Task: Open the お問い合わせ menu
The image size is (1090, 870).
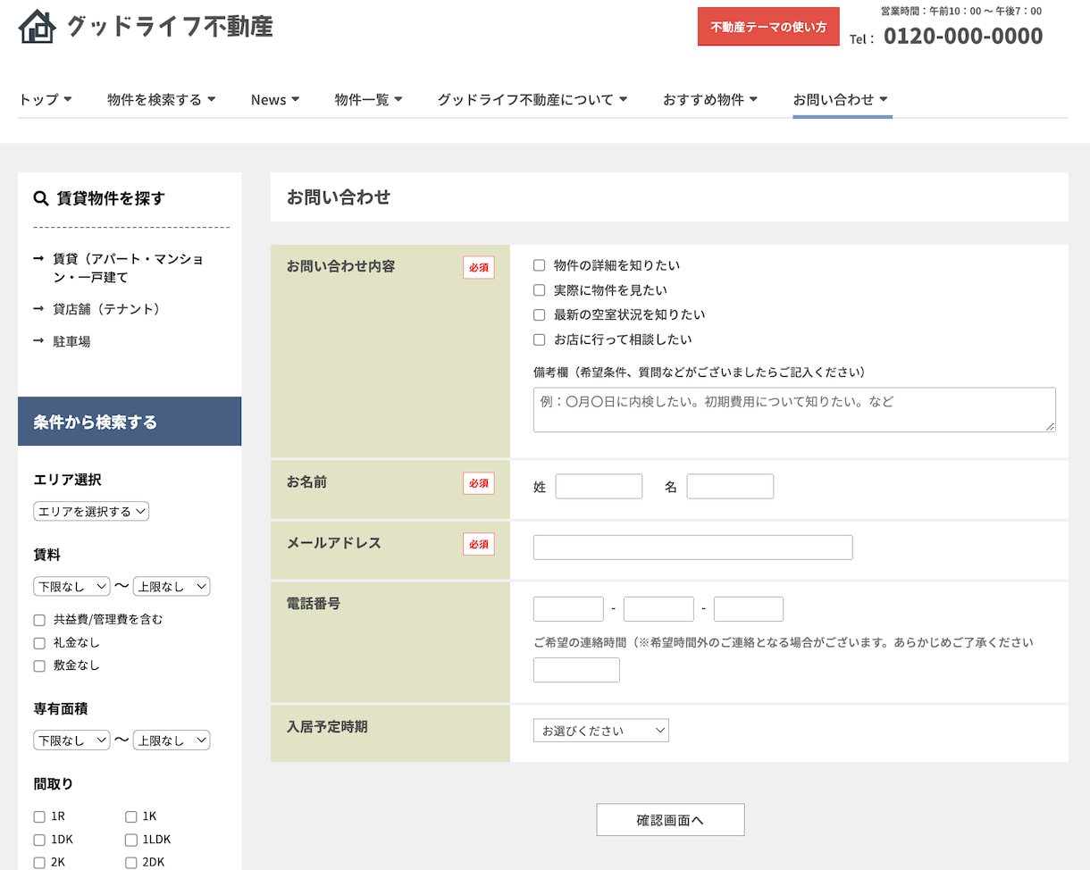Action: click(841, 99)
